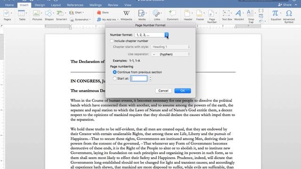This screenshot has width=301, height=169.
Task: Insert WordArt text
Action: coord(239,15)
